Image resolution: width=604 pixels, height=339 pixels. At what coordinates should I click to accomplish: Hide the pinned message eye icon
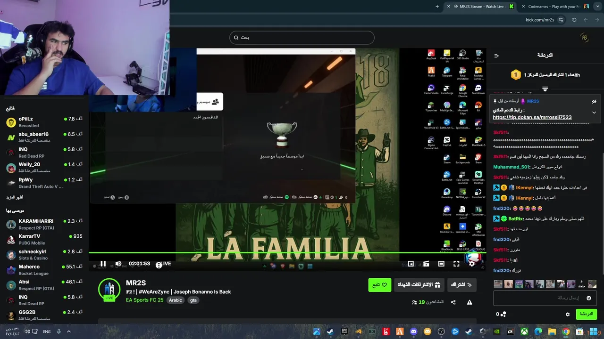click(594, 101)
